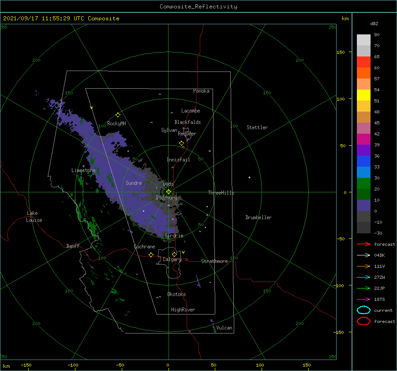Screen dimensions: 397x371
Task: Click the Banff label
Action: (x=73, y=246)
